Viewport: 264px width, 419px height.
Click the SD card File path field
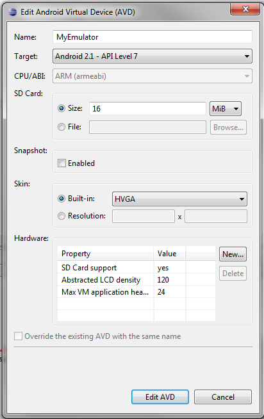point(147,127)
